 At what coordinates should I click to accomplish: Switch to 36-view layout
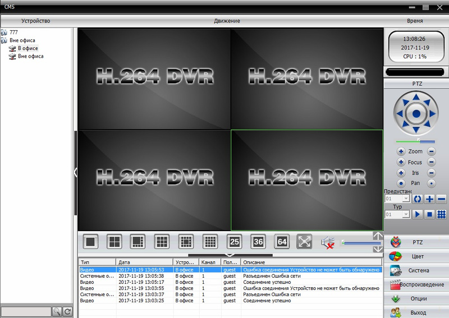pos(258,242)
